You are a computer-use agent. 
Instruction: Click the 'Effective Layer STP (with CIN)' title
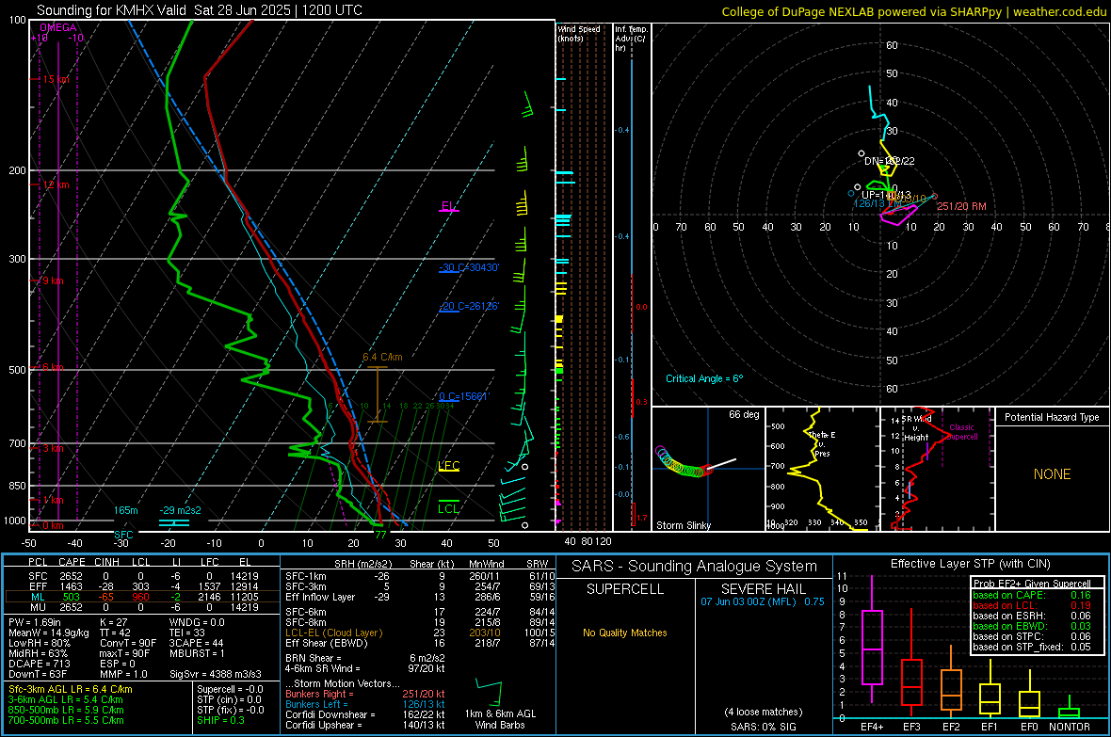[971, 564]
